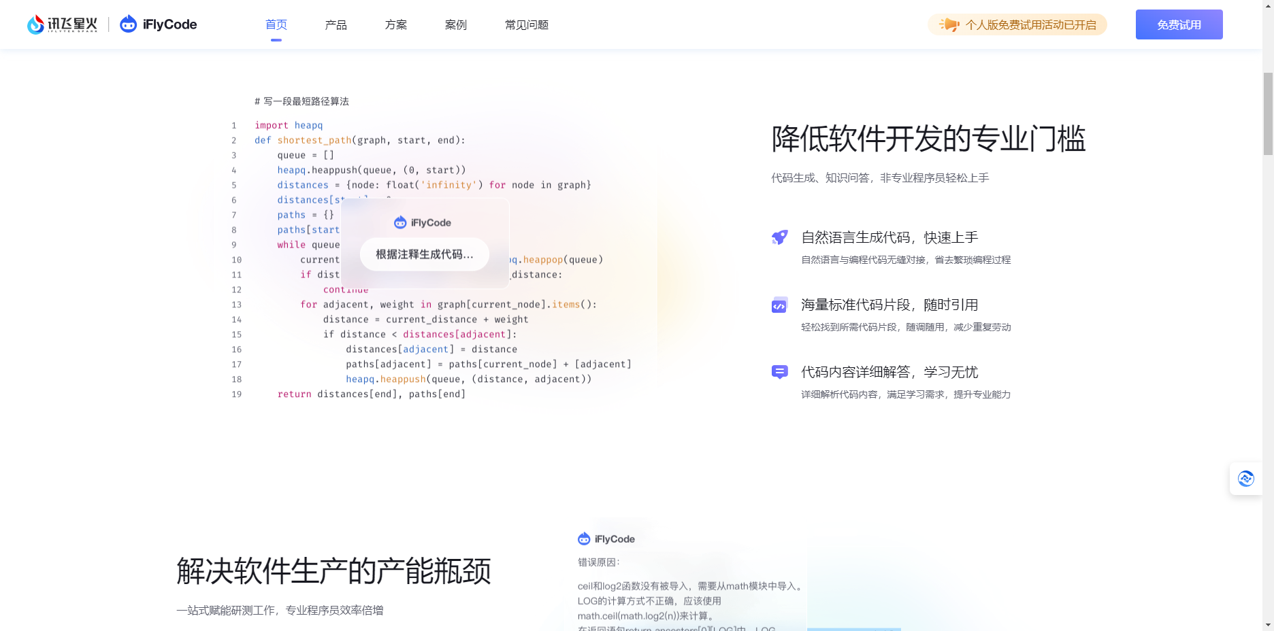Viewport: 1274px width, 631px height.
Task: Click the code-snippet icon beside 海量标准代码片段
Action: coord(779,305)
